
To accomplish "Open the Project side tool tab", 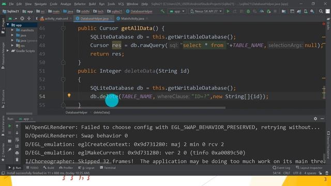I will click(3, 25).
